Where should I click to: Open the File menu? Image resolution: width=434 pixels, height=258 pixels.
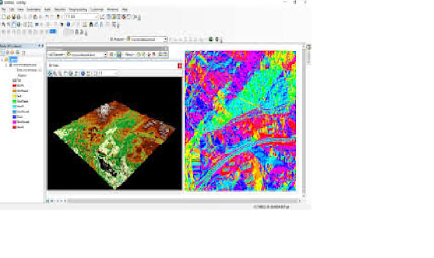[4, 10]
